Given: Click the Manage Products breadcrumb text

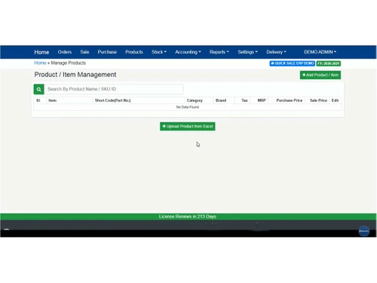Looking at the screenshot, I should (x=69, y=63).
